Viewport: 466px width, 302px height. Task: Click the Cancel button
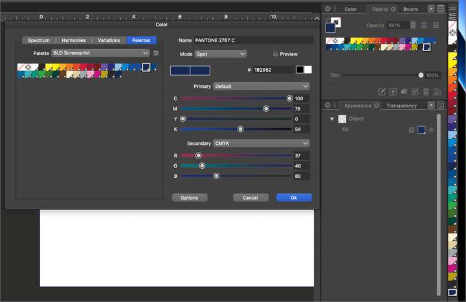point(250,198)
